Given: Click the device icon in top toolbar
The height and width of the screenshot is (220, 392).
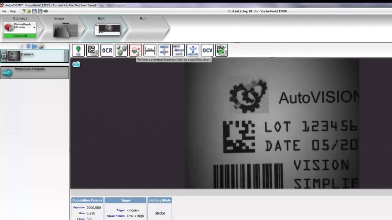Looking at the screenshot, I should (46, 11).
